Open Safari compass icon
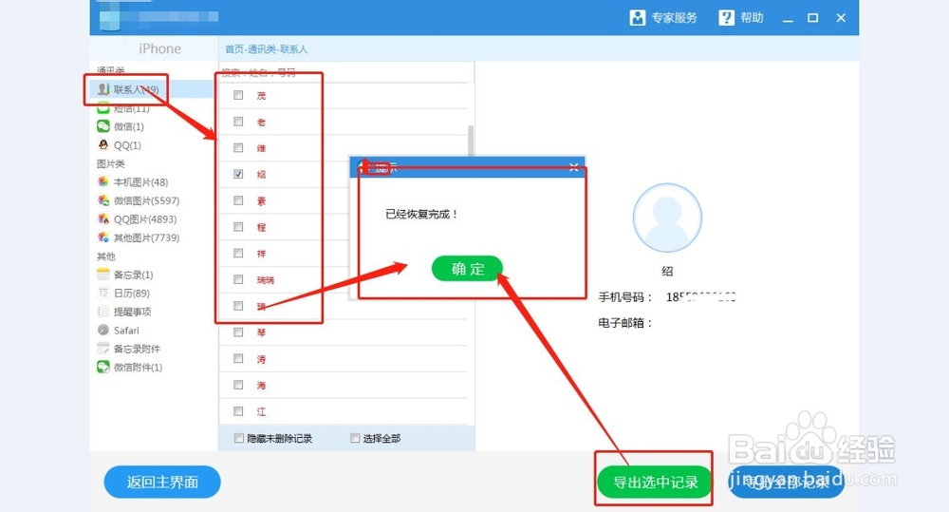 pyautogui.click(x=103, y=331)
